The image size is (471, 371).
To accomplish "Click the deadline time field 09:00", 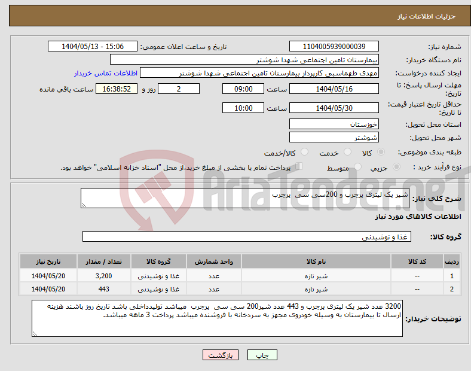I will [x=243, y=89].
